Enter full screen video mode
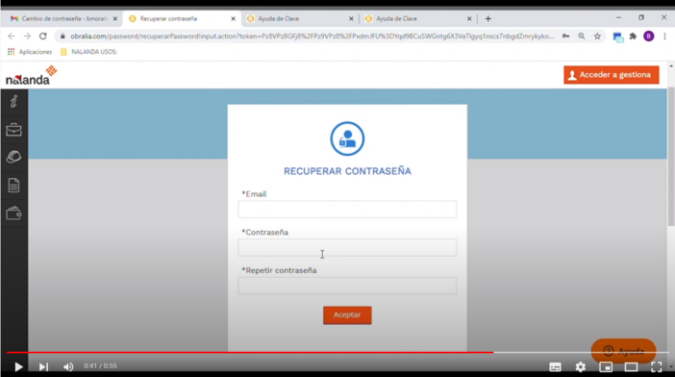The width and height of the screenshot is (675, 377). 657,366
